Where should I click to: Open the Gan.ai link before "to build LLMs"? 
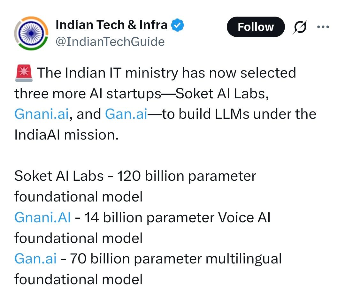point(126,114)
